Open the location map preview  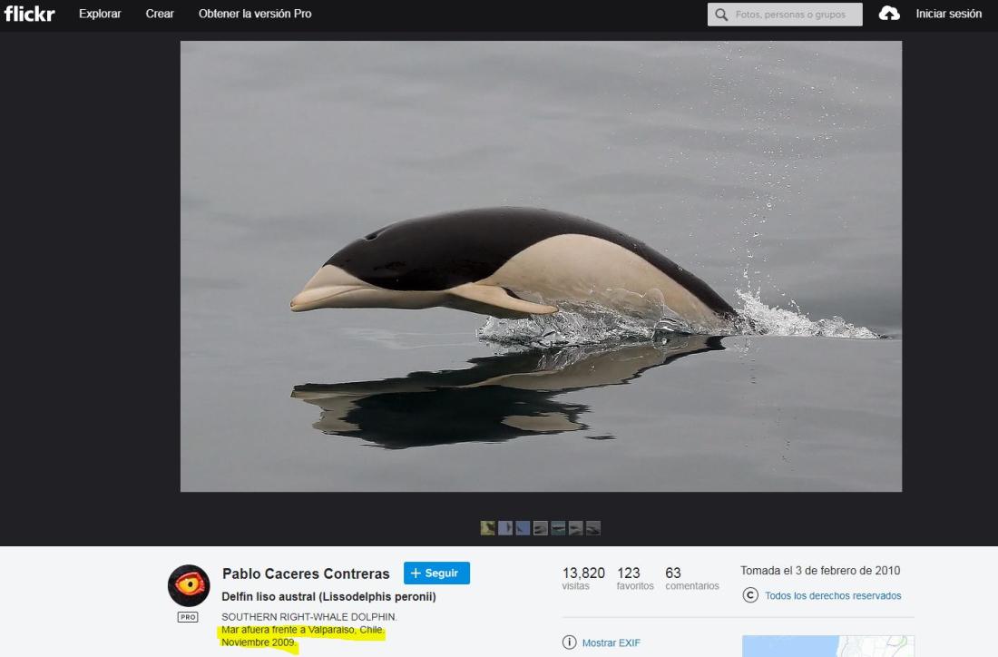(x=827, y=645)
